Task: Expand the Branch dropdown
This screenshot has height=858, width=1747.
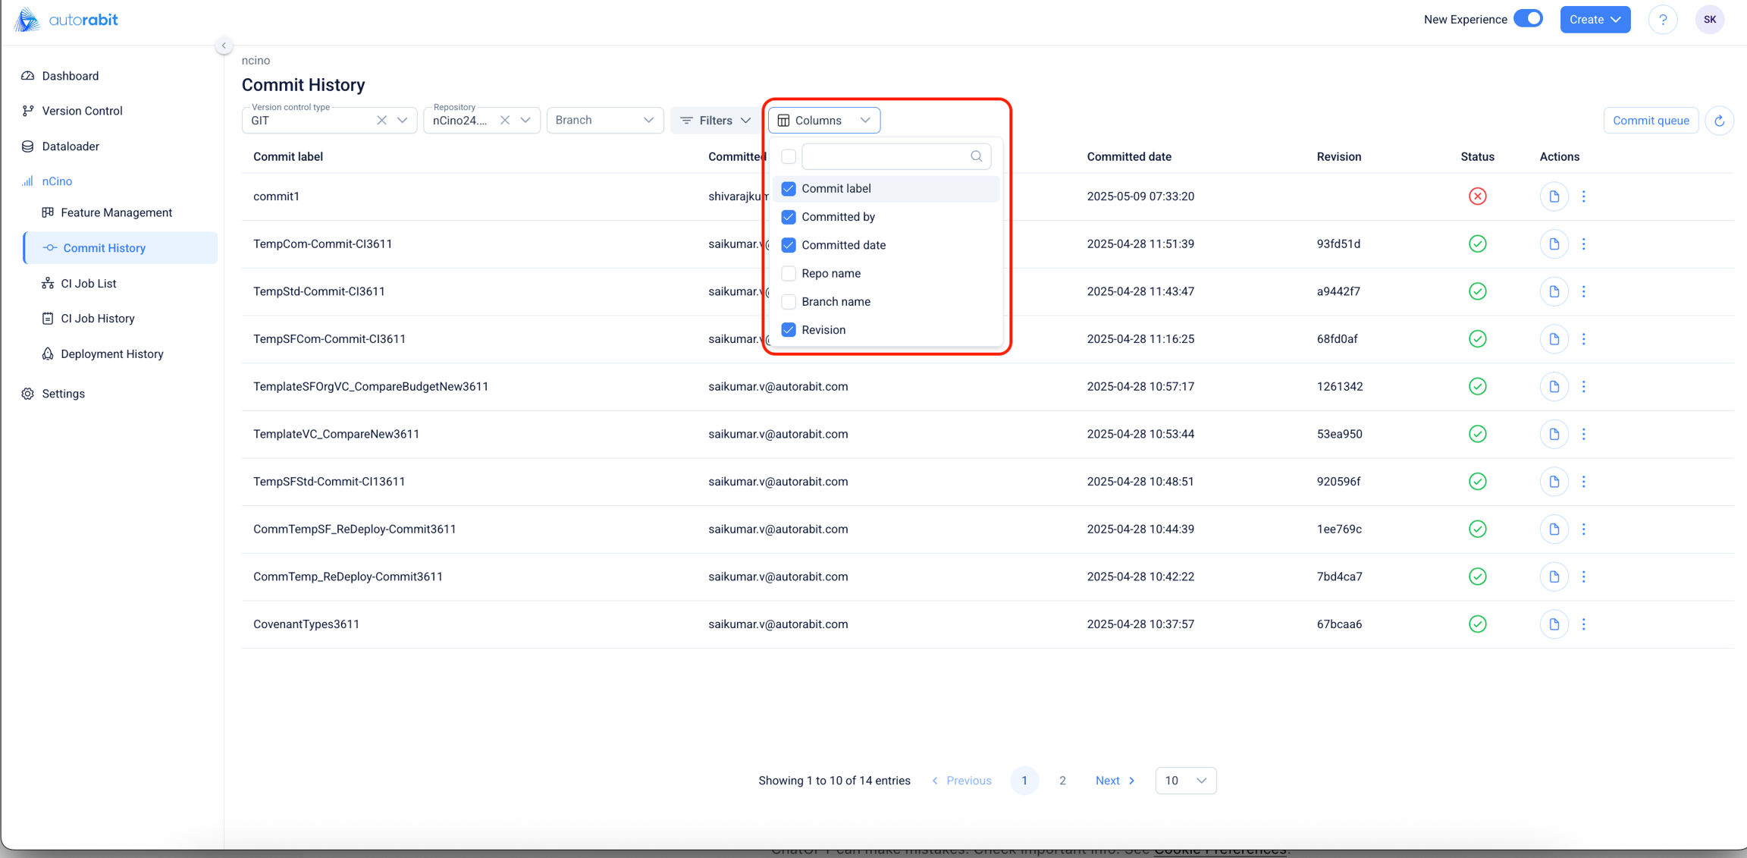Action: click(x=604, y=121)
